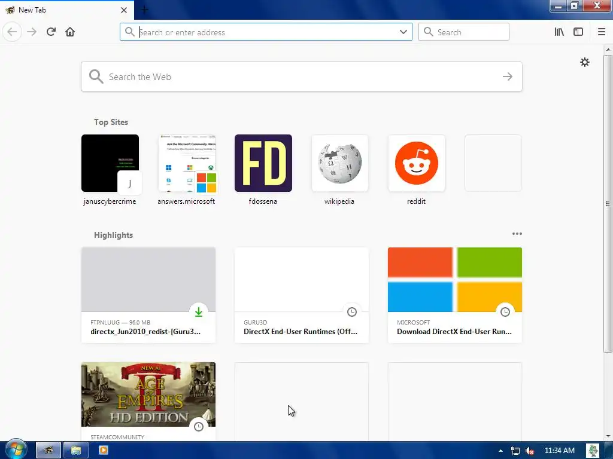Click the page vertical scrollbar thumb

pyautogui.click(x=608, y=203)
